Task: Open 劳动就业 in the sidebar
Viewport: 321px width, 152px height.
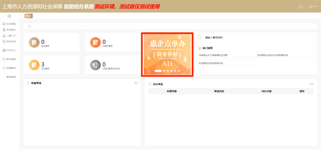Action: [x=9, y=30]
